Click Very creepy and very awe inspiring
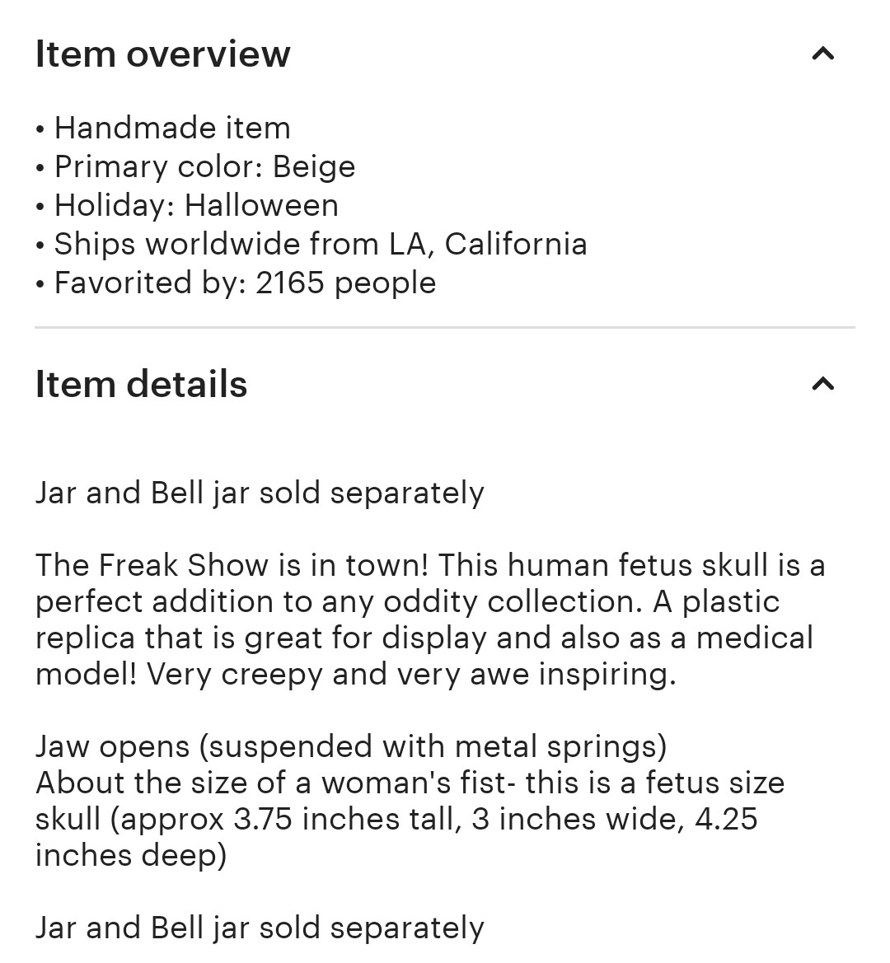This screenshot has height=963, width=890. click(411, 674)
